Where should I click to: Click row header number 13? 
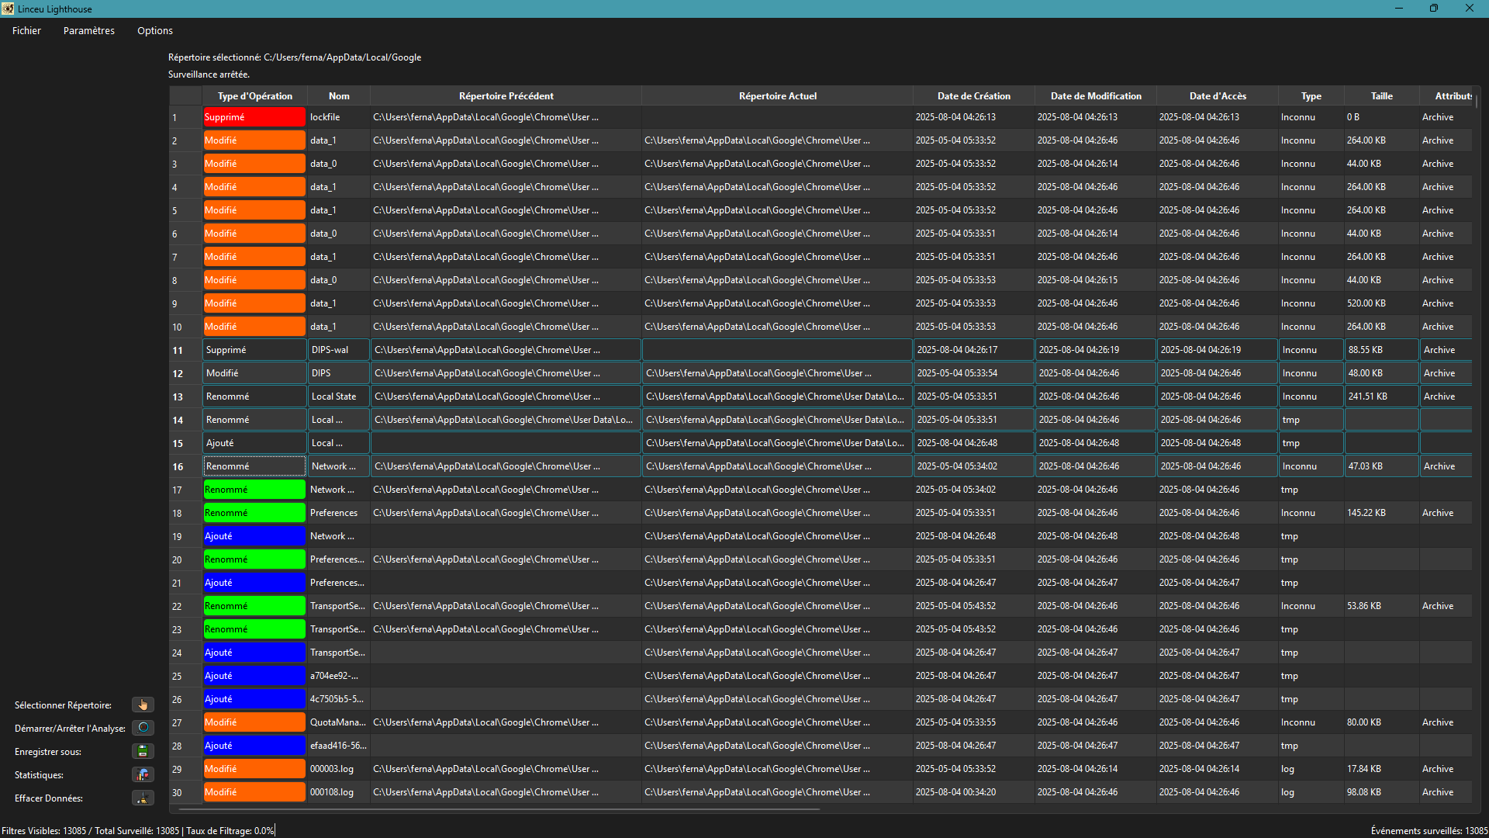[x=178, y=396]
